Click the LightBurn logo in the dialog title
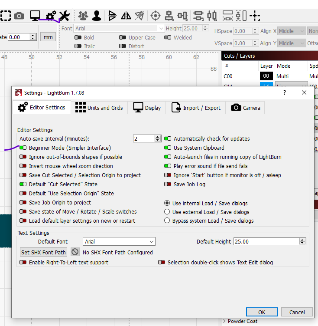The image size is (318, 326). tap(19, 93)
